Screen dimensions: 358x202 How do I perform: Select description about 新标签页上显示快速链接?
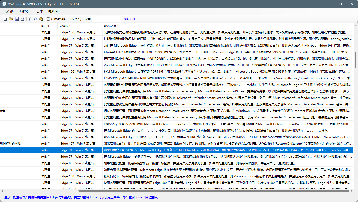click(x=228, y=170)
